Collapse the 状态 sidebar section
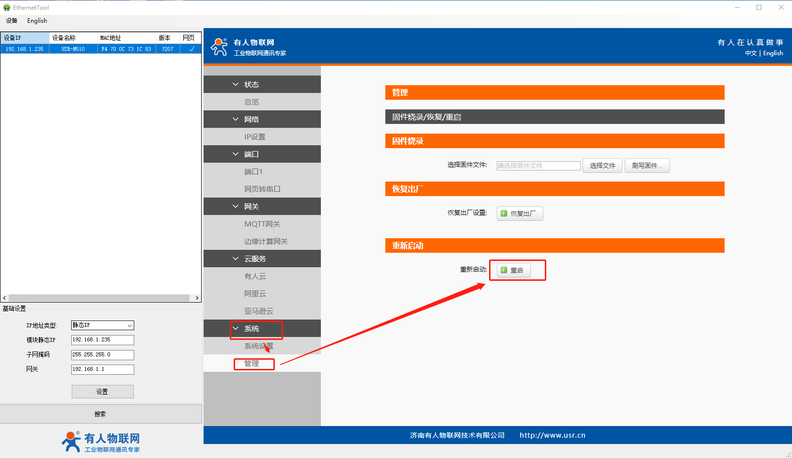Screen dimensions: 792x458 (x=236, y=84)
